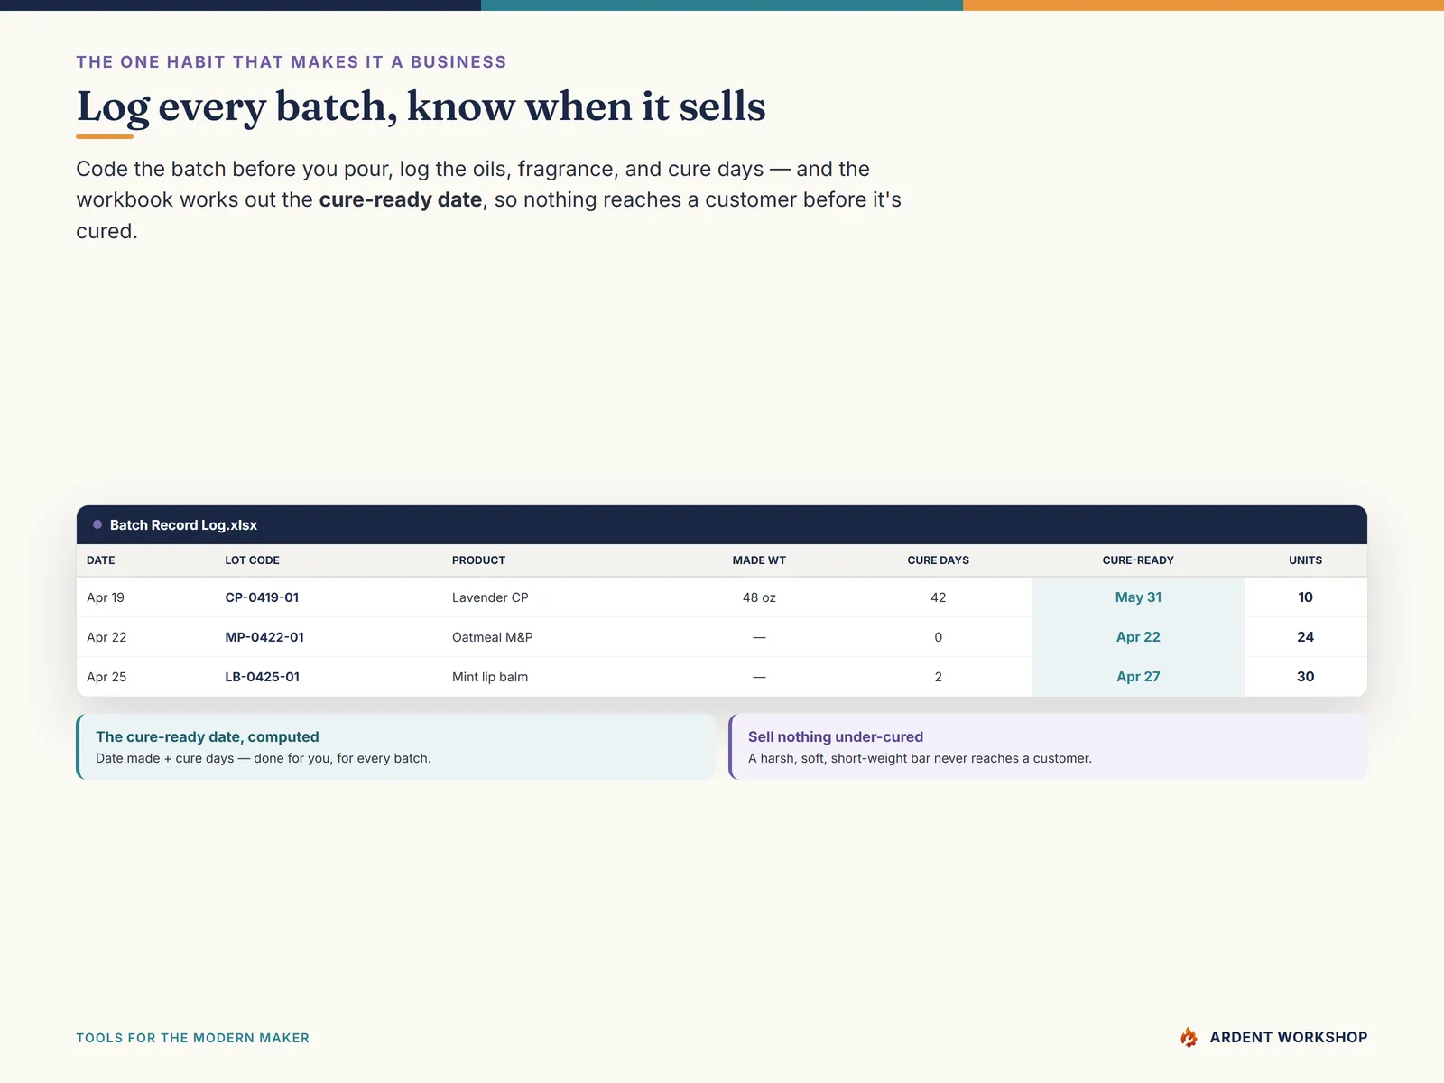Click the made weight dash for Mint lip balm

759,677
